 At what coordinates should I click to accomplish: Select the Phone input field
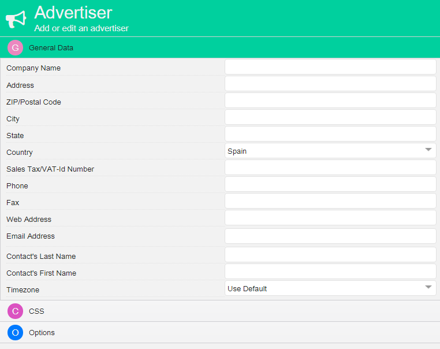point(330,184)
